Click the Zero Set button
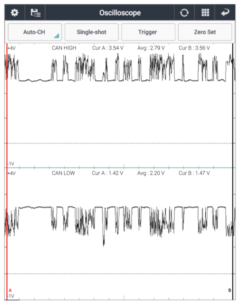The width and height of the screenshot is (240, 304). click(x=205, y=32)
